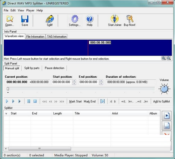Click the third play variant icon
Viewport: 175px width, 159px height.
coord(19,101)
